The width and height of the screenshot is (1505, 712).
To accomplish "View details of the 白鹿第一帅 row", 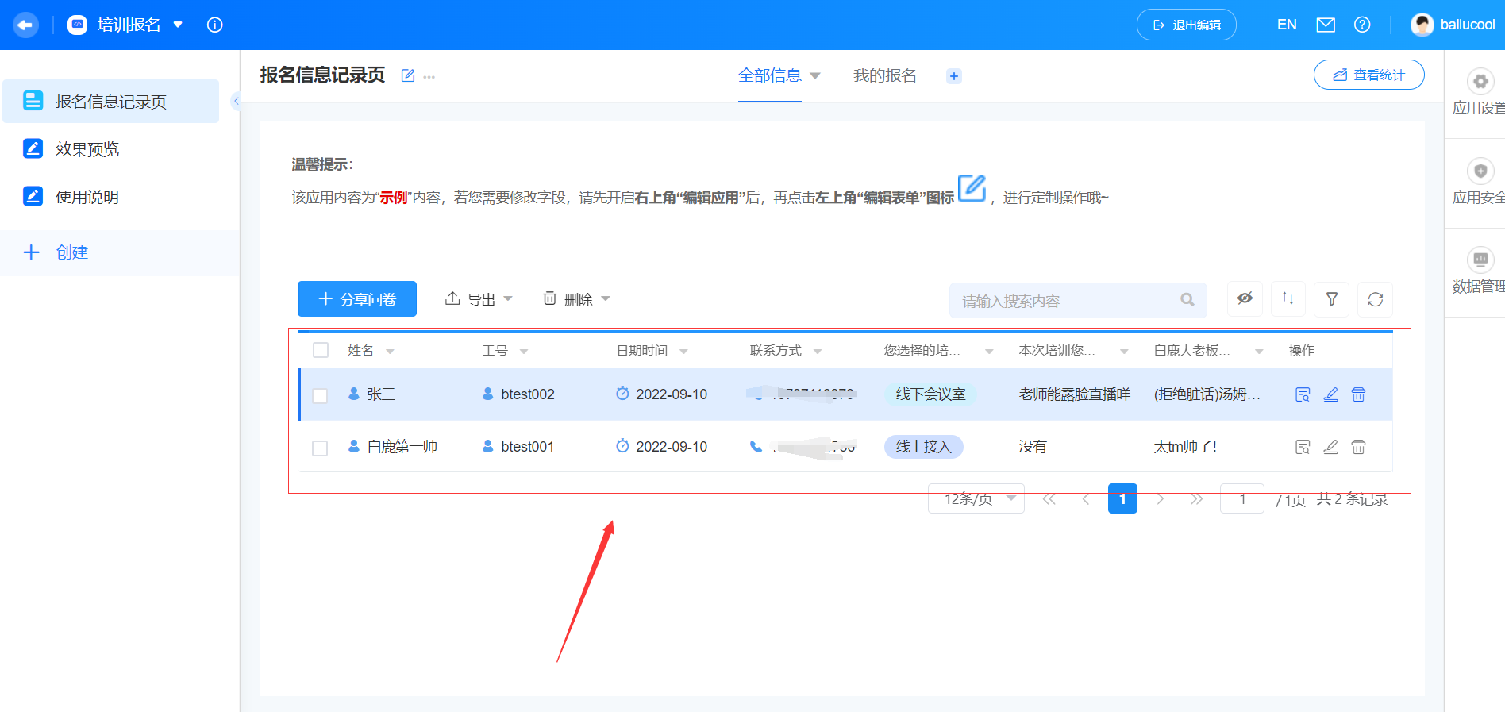I will coord(1303,447).
